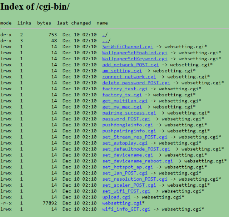Viewport: 229px width, 217px height.
Task: Click the 'bytes' column header
Action: click(x=44, y=23)
